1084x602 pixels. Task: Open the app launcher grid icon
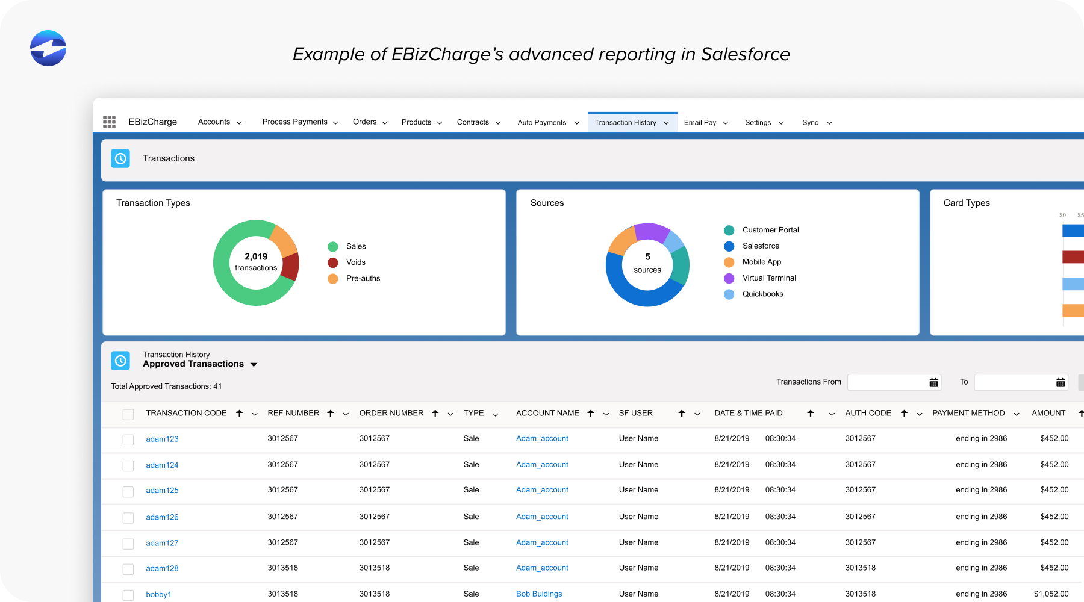[109, 122]
